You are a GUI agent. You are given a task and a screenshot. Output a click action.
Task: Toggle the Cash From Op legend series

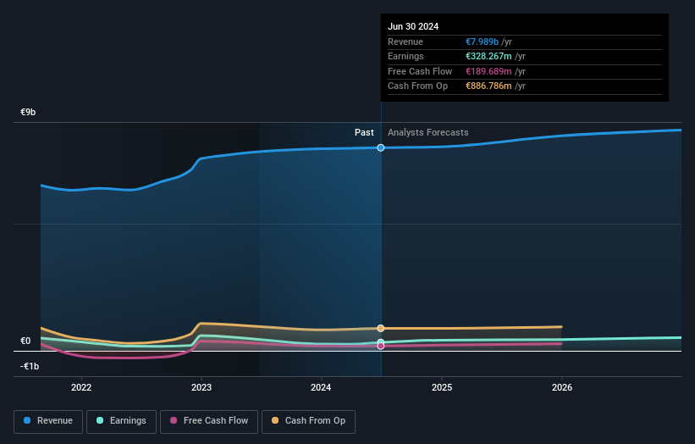(x=308, y=421)
